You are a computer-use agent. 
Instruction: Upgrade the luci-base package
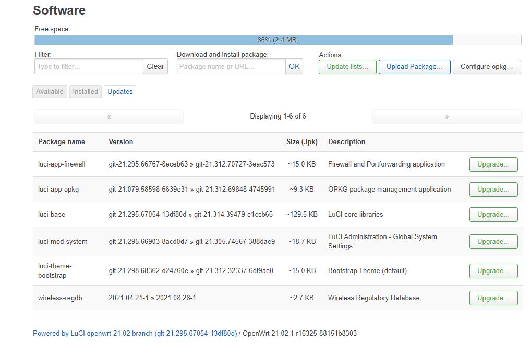pyautogui.click(x=493, y=214)
